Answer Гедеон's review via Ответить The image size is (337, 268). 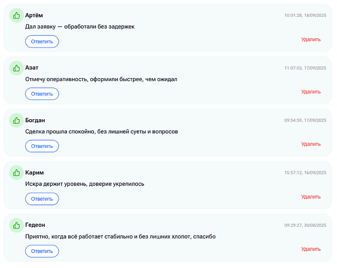point(42,251)
